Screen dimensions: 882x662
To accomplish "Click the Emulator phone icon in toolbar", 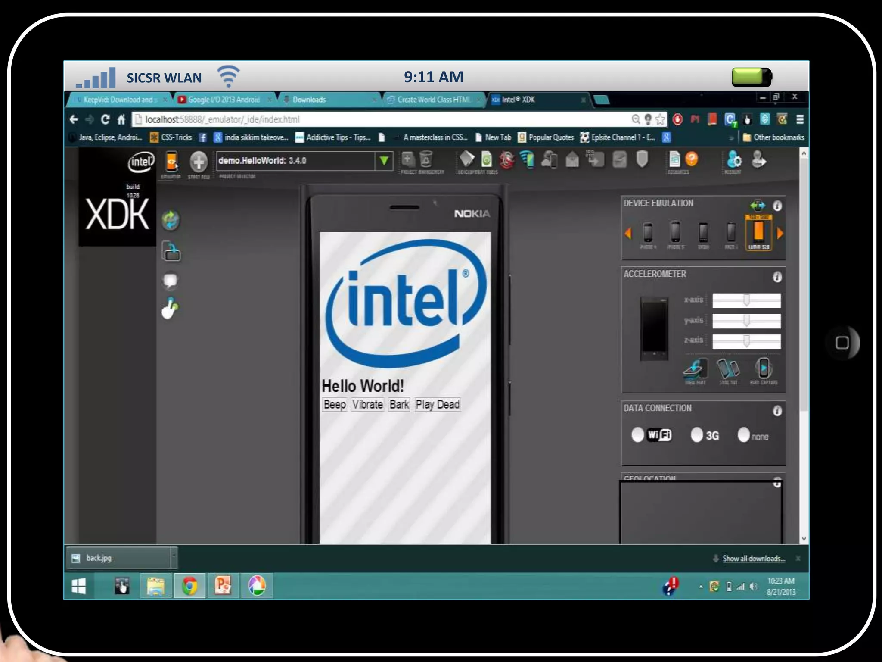I will coord(171,162).
